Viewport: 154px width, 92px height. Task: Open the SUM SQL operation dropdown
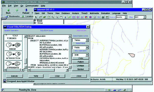click(87, 55)
